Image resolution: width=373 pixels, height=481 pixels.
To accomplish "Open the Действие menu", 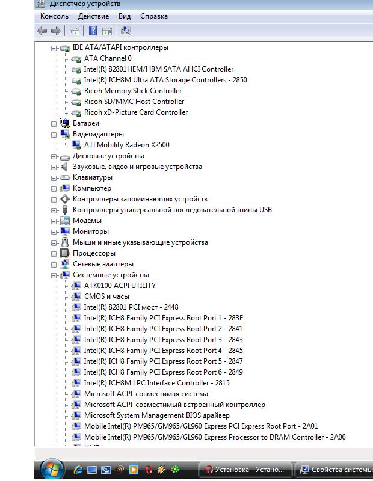I will pyautogui.click(x=93, y=16).
